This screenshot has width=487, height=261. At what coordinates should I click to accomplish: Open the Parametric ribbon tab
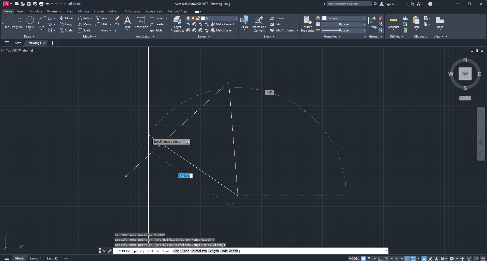pos(54,11)
